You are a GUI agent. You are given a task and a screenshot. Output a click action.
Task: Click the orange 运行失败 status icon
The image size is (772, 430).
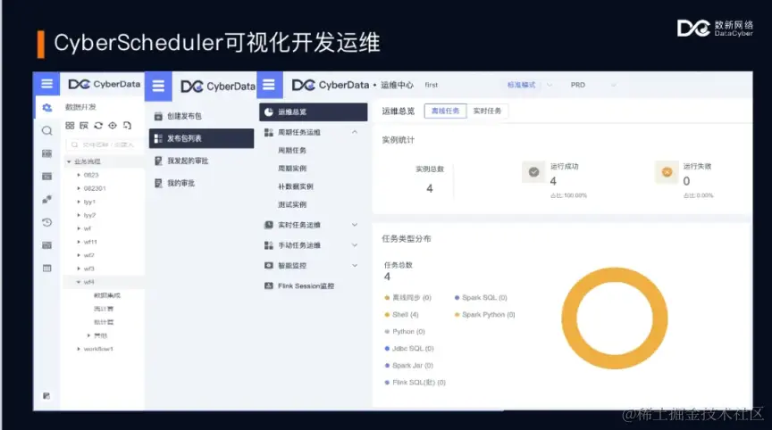tap(667, 172)
